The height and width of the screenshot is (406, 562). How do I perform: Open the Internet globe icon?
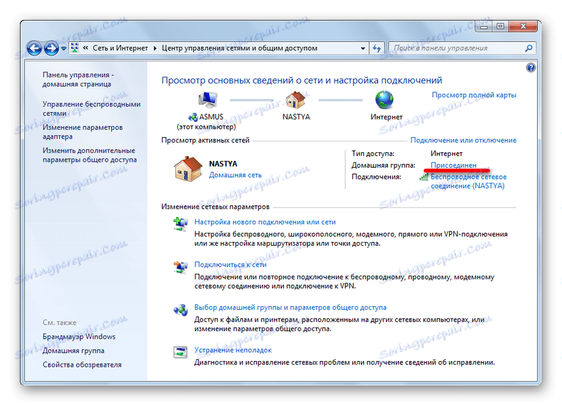(383, 100)
